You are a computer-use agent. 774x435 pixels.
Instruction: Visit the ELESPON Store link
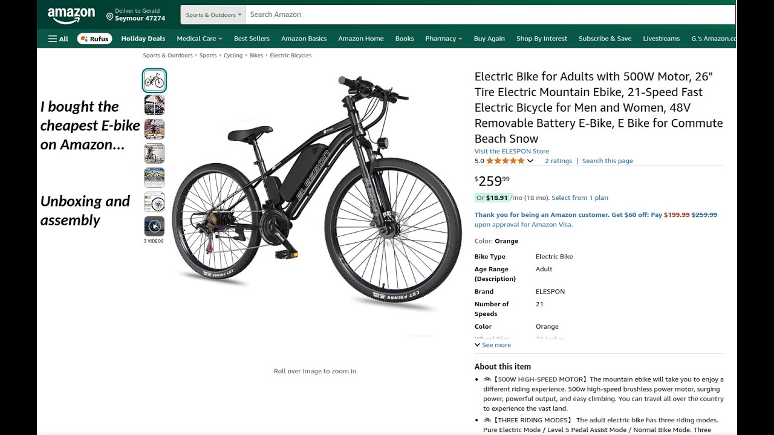click(512, 151)
